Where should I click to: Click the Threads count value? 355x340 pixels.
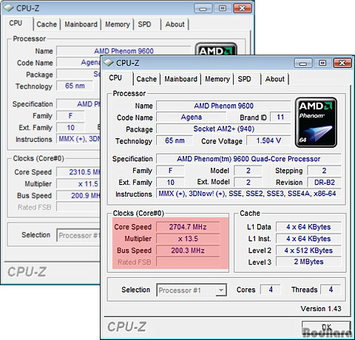click(331, 290)
